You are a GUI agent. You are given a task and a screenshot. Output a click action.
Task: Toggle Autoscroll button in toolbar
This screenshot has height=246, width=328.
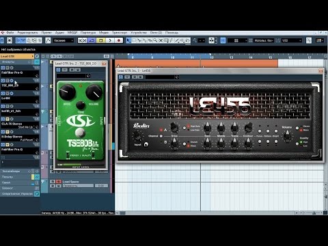pyautogui.click(x=213, y=40)
